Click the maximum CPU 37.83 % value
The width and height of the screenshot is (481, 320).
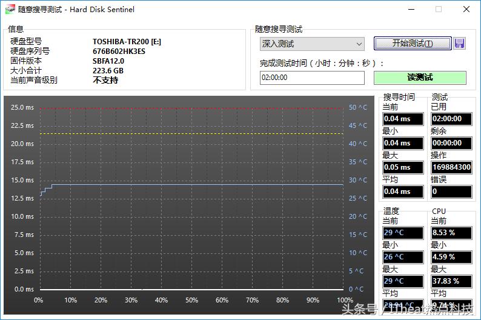tap(451, 281)
